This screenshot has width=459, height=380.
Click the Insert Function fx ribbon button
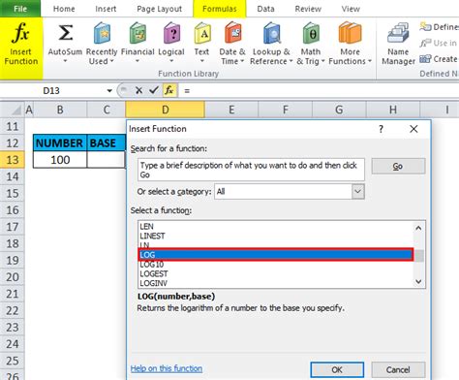tap(21, 47)
